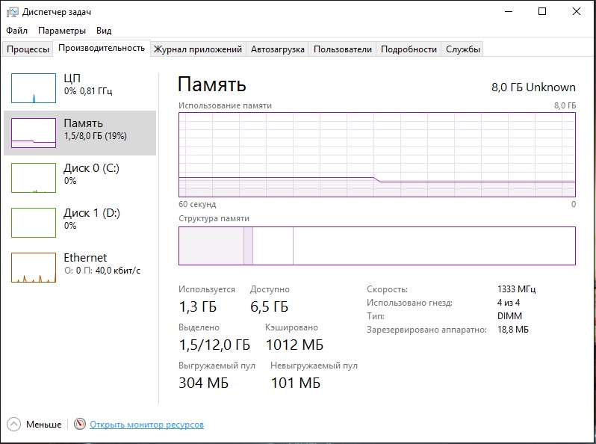Go to the Автозагрузка tab
Image resolution: width=596 pixels, height=444 pixels.
(x=277, y=49)
